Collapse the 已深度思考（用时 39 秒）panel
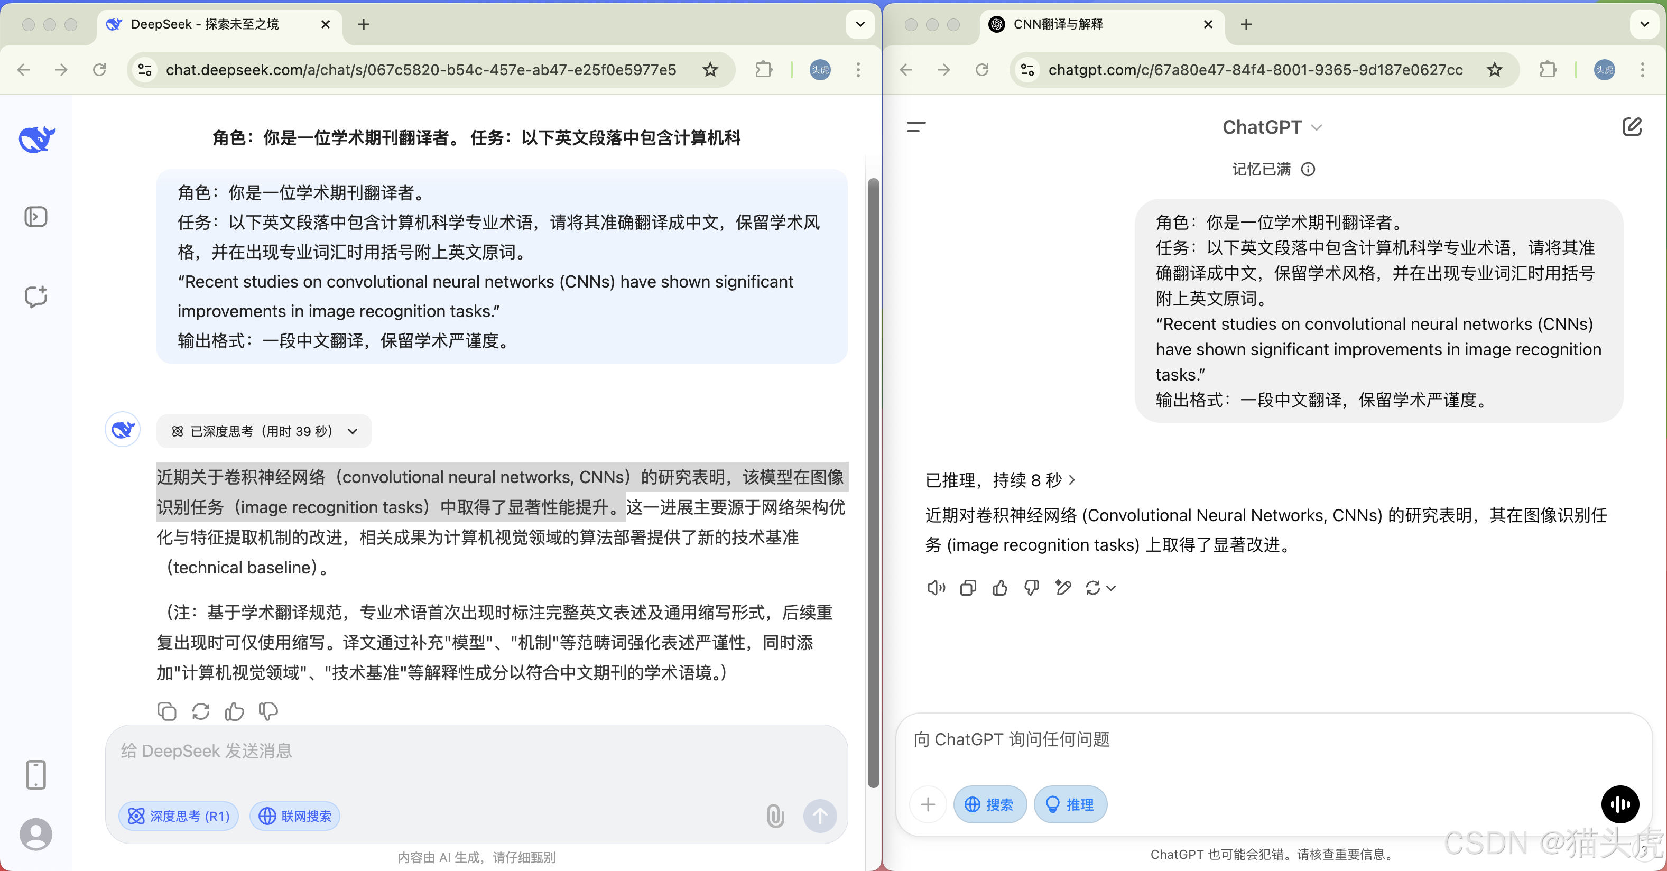Screen dimensions: 1667x871 pos(353,432)
